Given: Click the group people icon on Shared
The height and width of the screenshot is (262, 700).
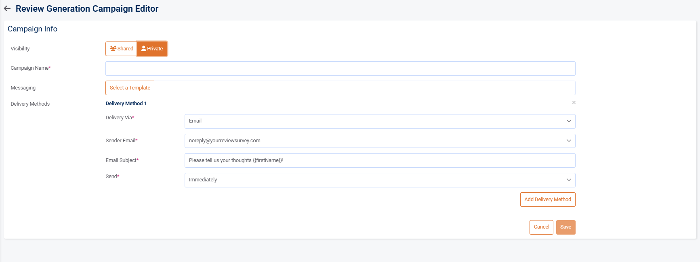Looking at the screenshot, I should pyautogui.click(x=113, y=48).
